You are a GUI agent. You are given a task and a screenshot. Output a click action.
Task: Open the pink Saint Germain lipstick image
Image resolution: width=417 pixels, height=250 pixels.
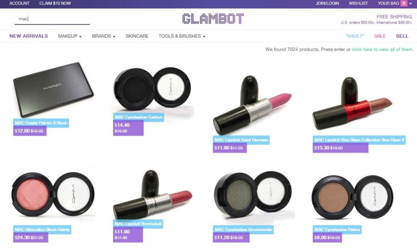(253, 105)
